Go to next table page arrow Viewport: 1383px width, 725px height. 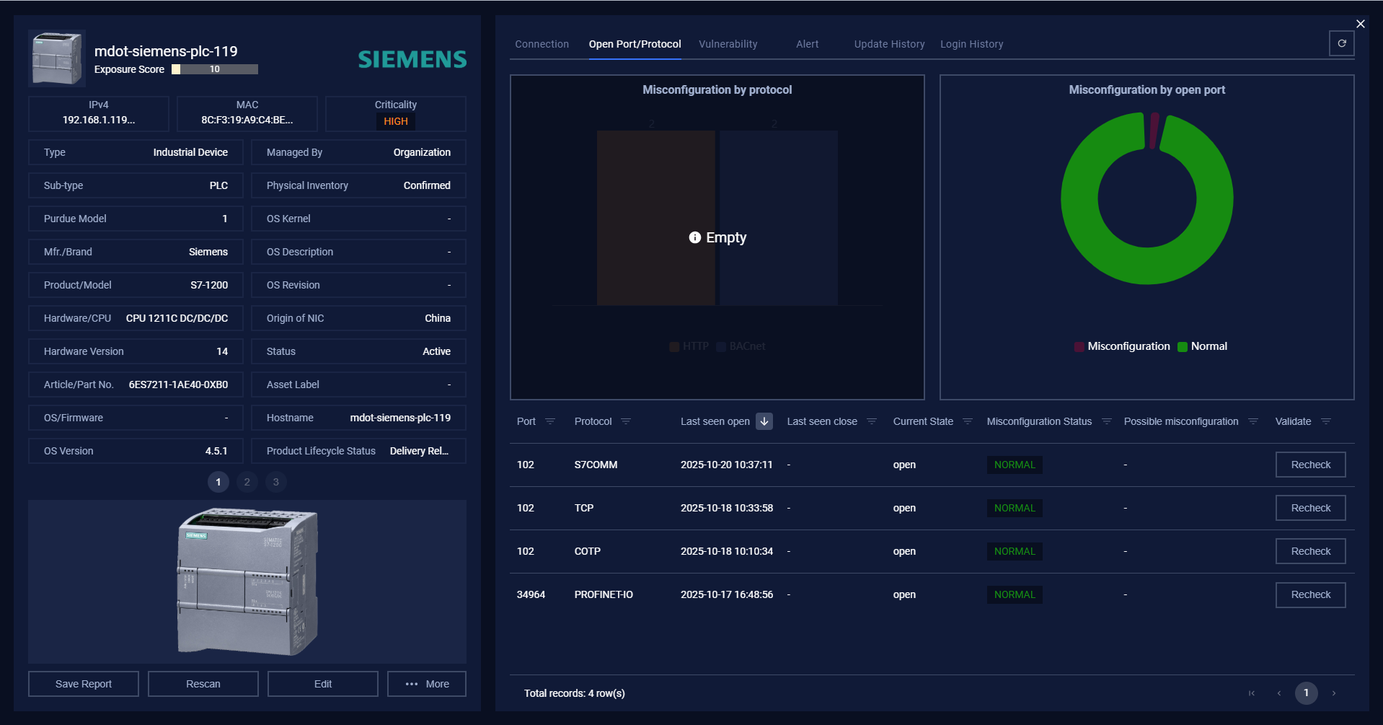1334,693
